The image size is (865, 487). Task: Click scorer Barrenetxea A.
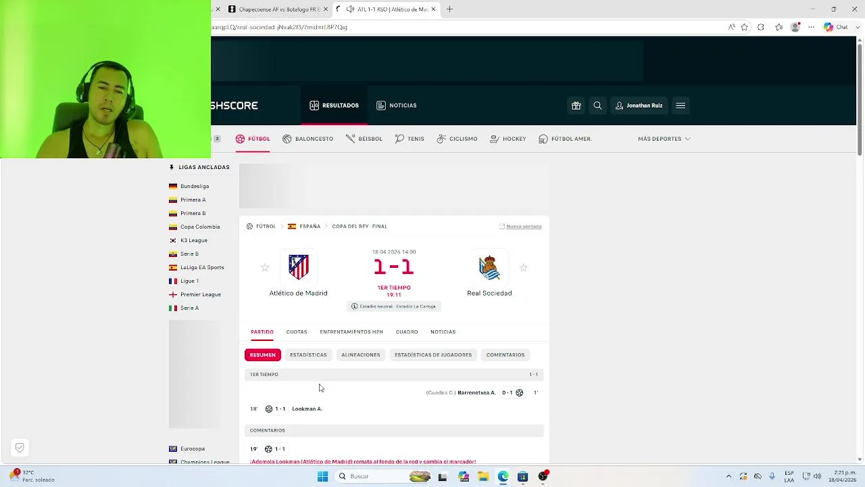coord(476,392)
